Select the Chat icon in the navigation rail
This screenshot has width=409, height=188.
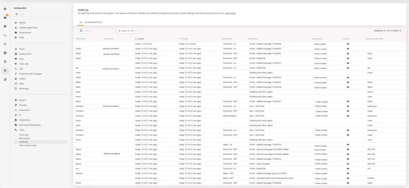pos(5,27)
